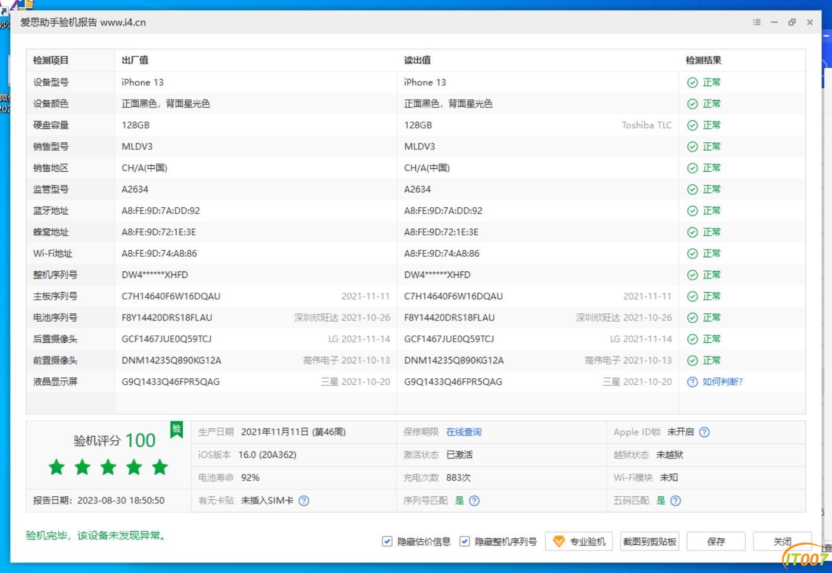This screenshot has width=832, height=573.
Task: Start 专业验机 professional inspection
Action: (x=579, y=541)
